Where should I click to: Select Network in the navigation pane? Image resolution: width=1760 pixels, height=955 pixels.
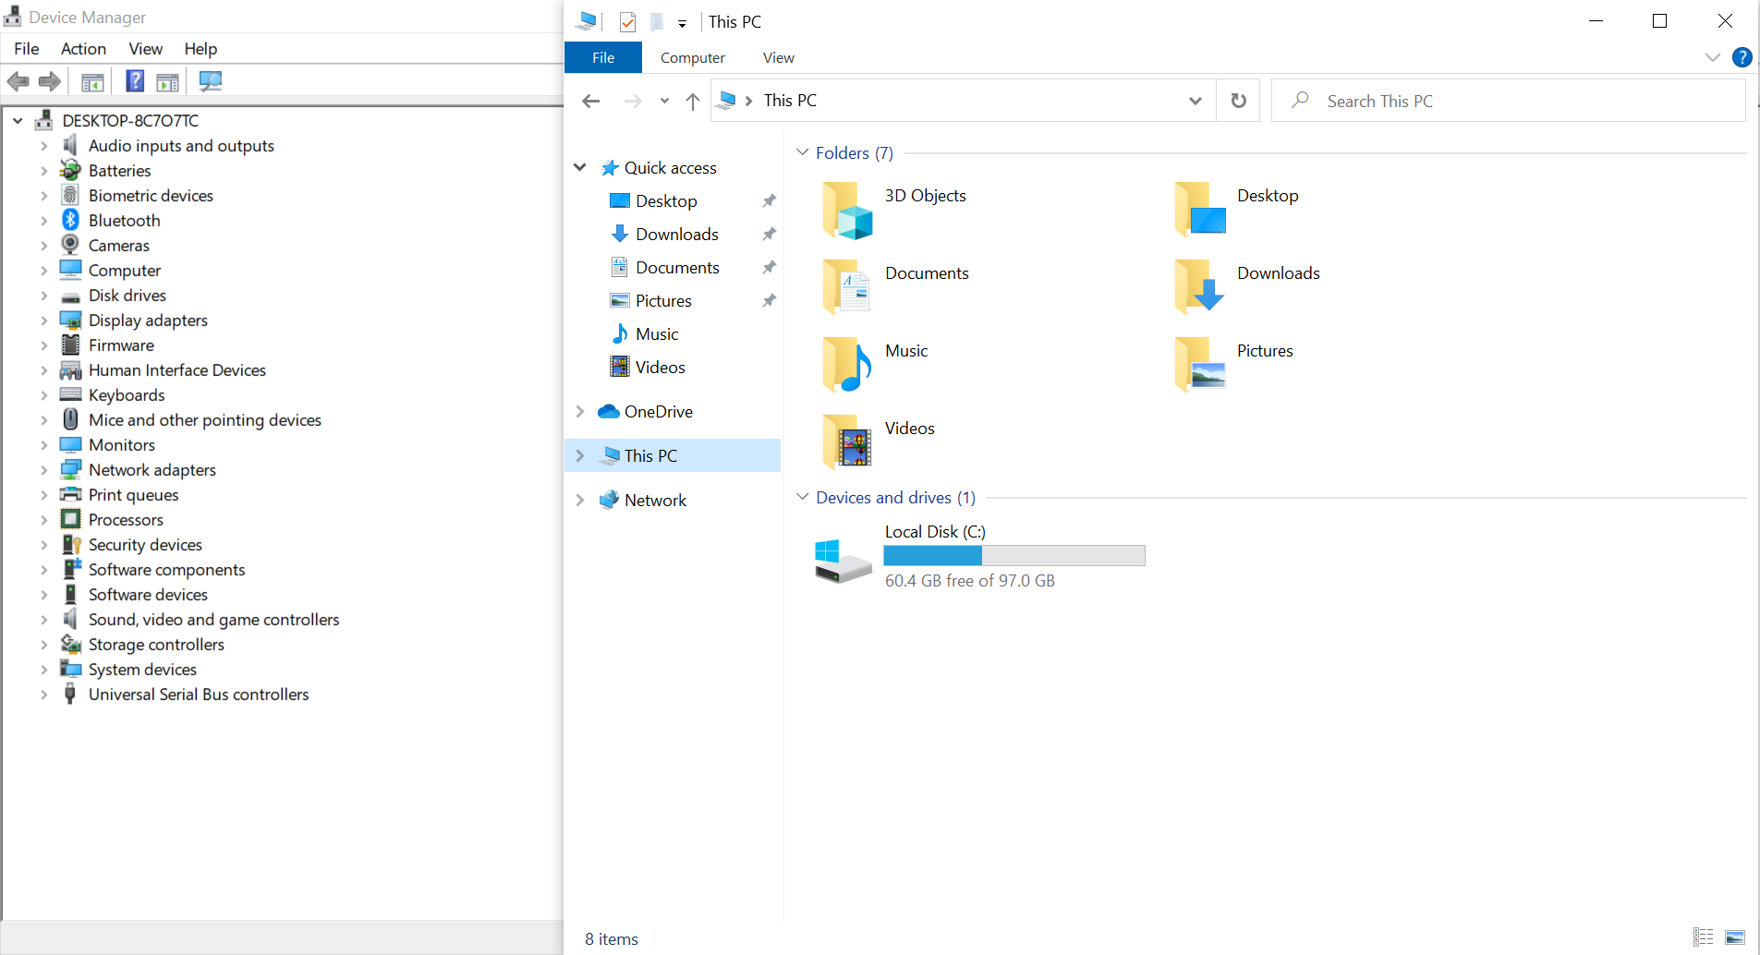point(655,501)
